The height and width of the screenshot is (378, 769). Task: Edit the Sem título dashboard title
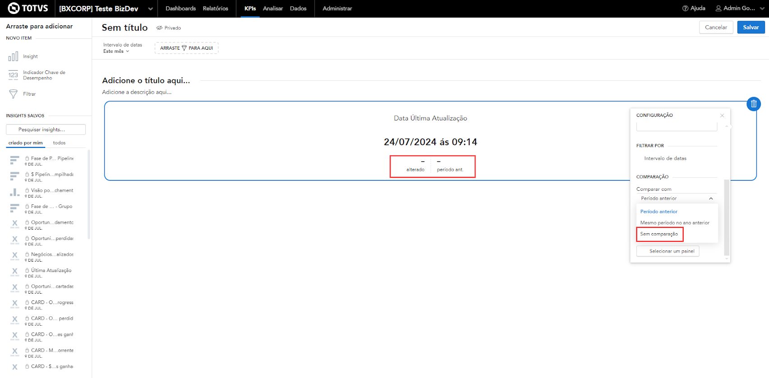125,28
